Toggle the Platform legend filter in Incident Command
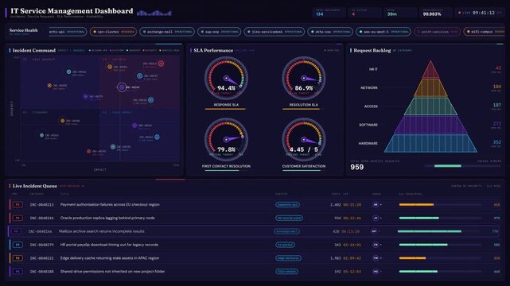This screenshot has width=510, height=286. [x=117, y=51]
